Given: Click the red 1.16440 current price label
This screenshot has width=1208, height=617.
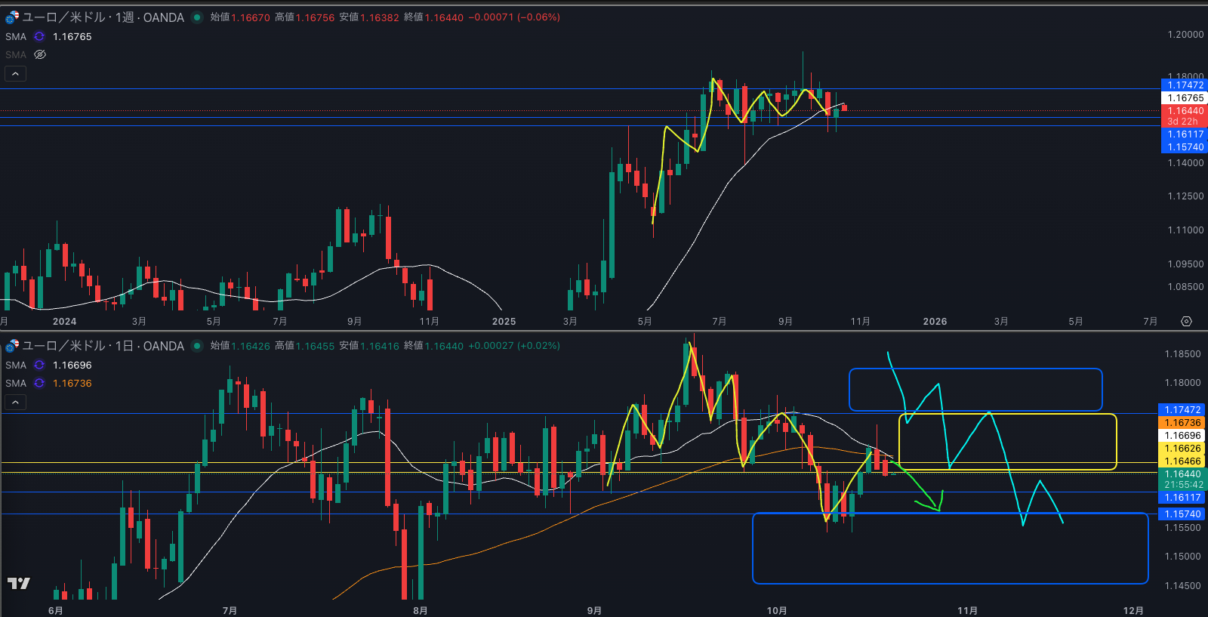Looking at the screenshot, I should pos(1183,111).
